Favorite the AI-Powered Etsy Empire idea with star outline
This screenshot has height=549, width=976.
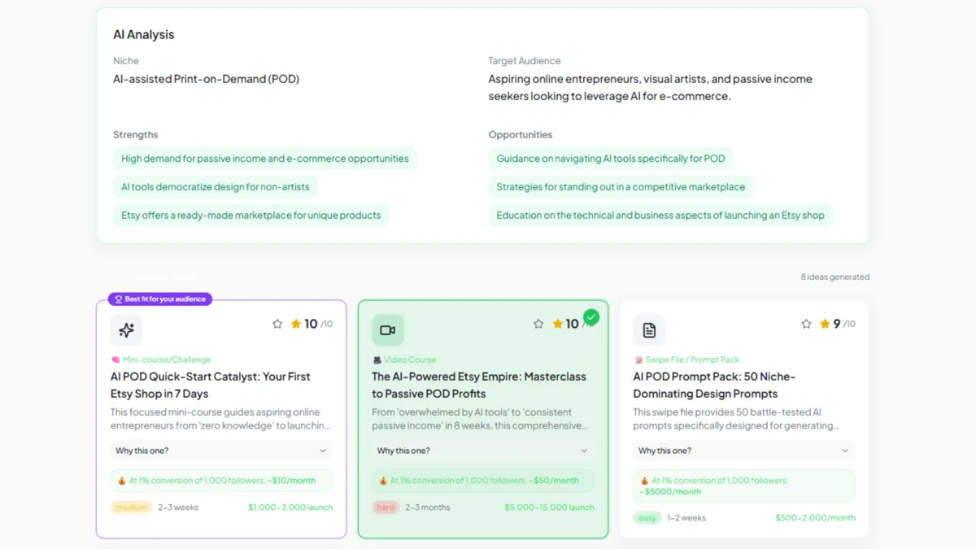[538, 324]
